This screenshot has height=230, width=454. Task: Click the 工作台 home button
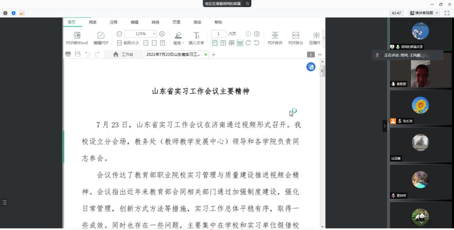click(x=123, y=55)
